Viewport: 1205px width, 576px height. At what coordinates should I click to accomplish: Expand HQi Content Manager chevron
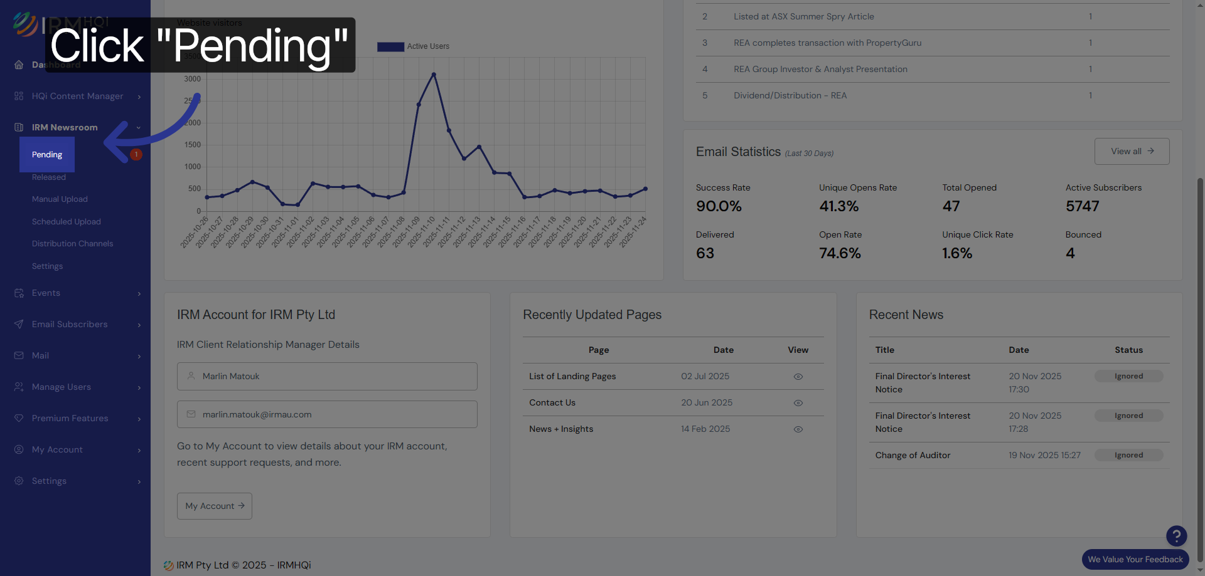point(139,97)
